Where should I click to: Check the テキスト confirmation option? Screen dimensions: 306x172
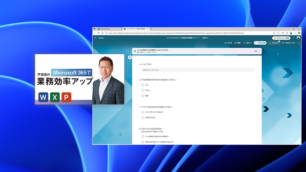[143, 90]
